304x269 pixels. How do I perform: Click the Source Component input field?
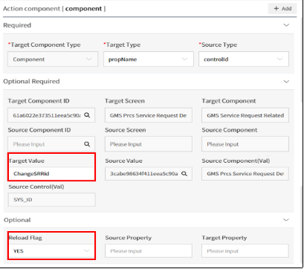(x=245, y=144)
